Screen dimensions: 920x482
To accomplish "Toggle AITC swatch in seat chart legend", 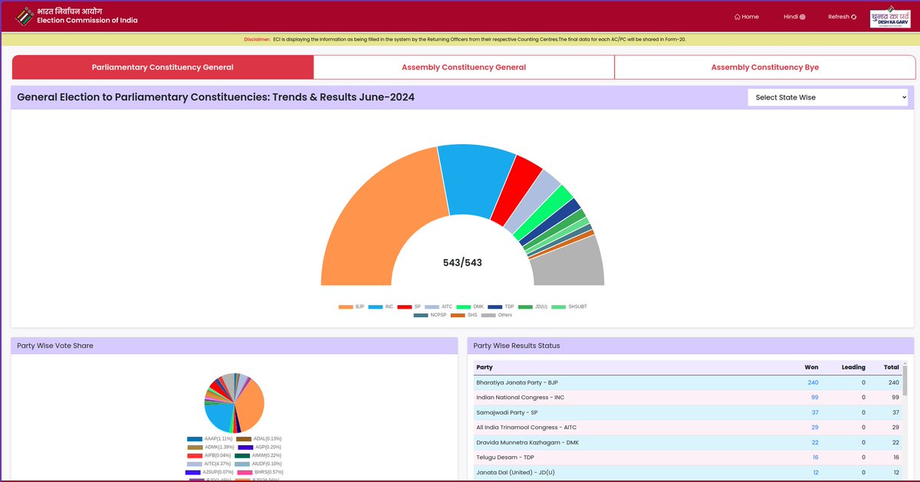I will [x=432, y=307].
